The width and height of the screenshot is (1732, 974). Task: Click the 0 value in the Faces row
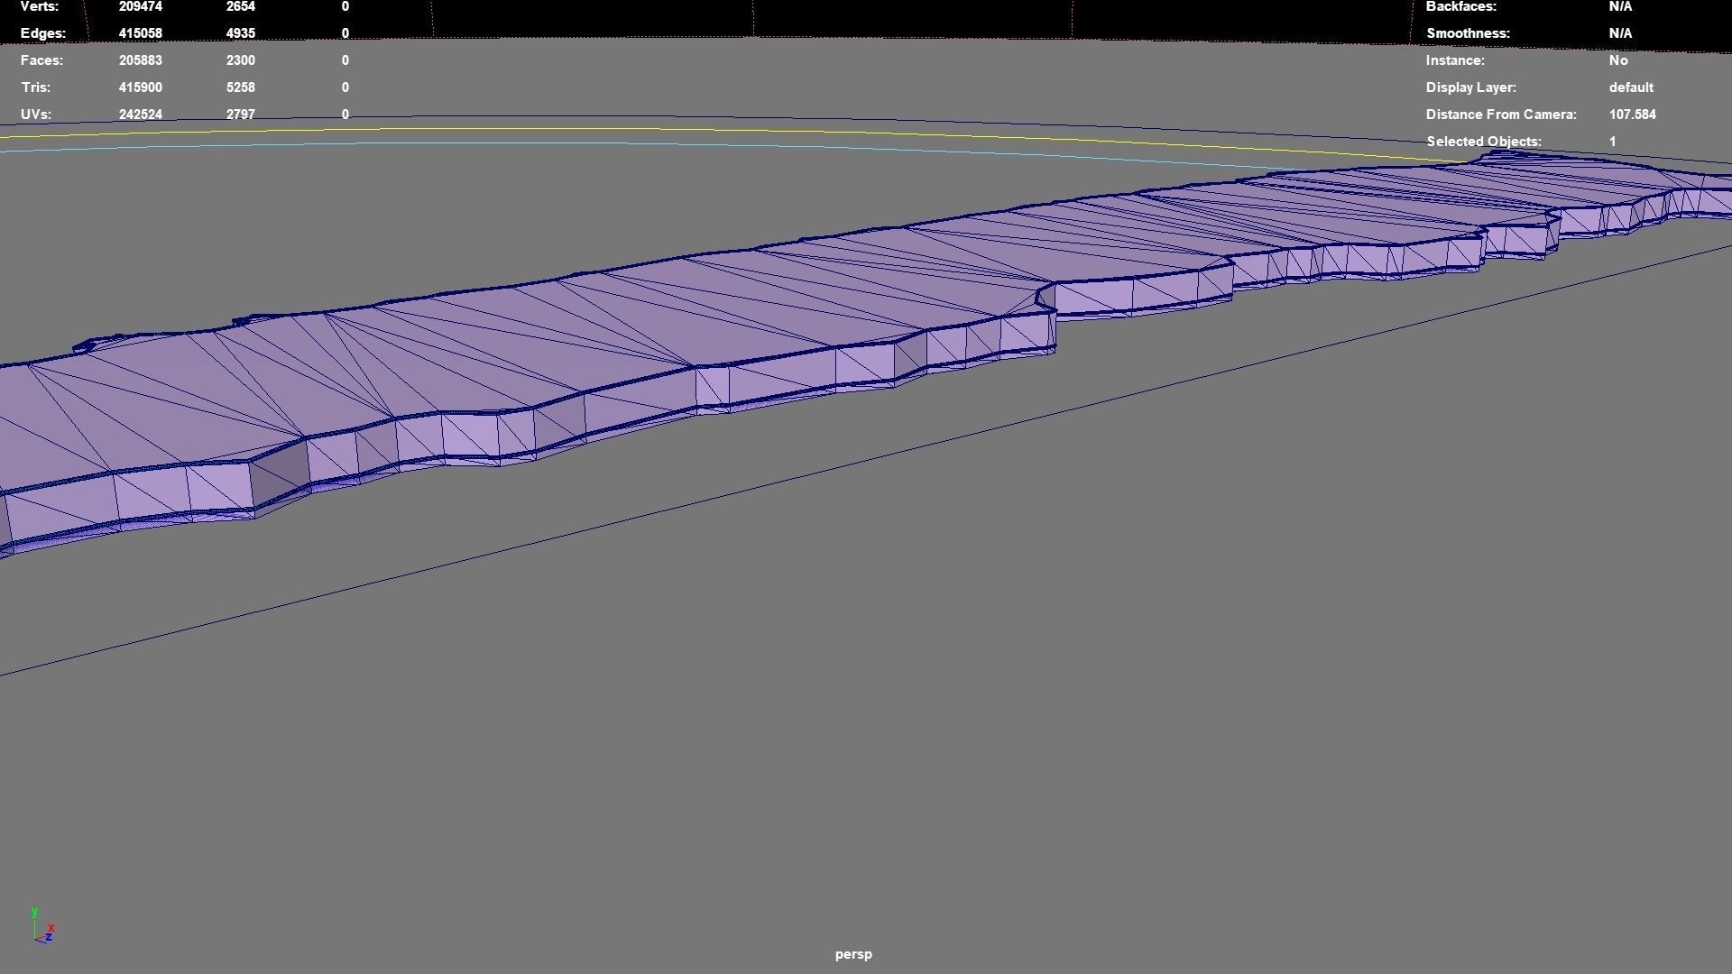pyautogui.click(x=345, y=60)
